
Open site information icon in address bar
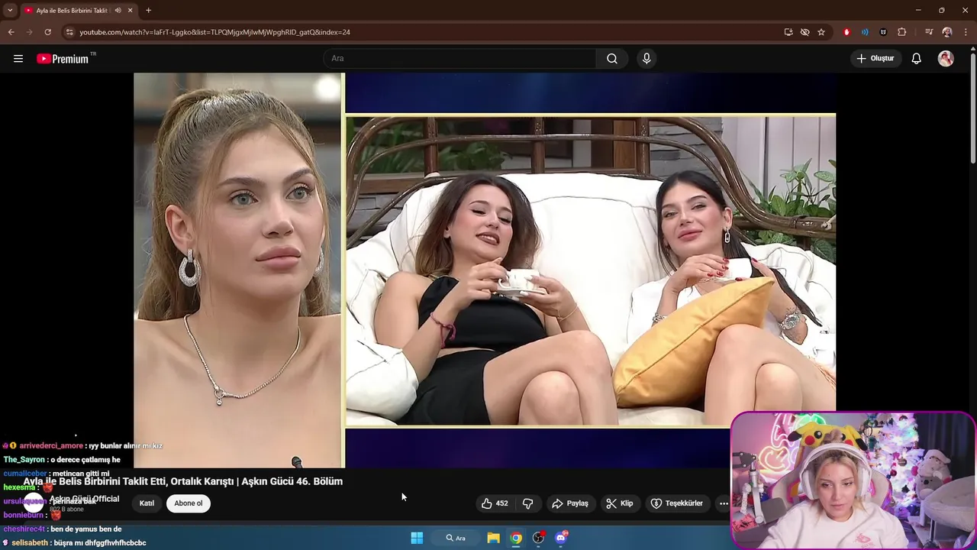point(70,32)
